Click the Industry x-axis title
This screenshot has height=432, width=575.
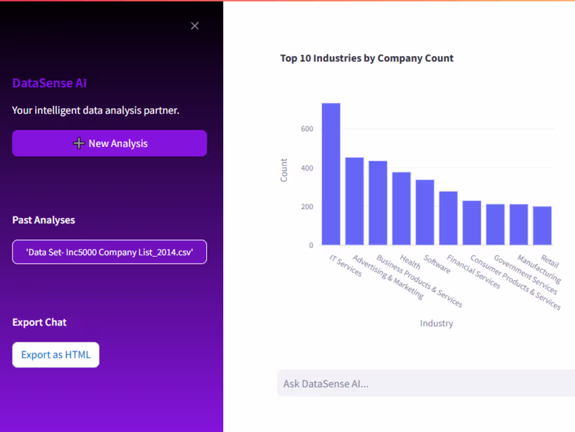(x=436, y=323)
